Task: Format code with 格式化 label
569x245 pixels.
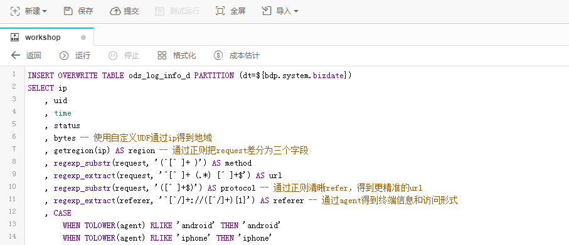Action: pos(184,56)
